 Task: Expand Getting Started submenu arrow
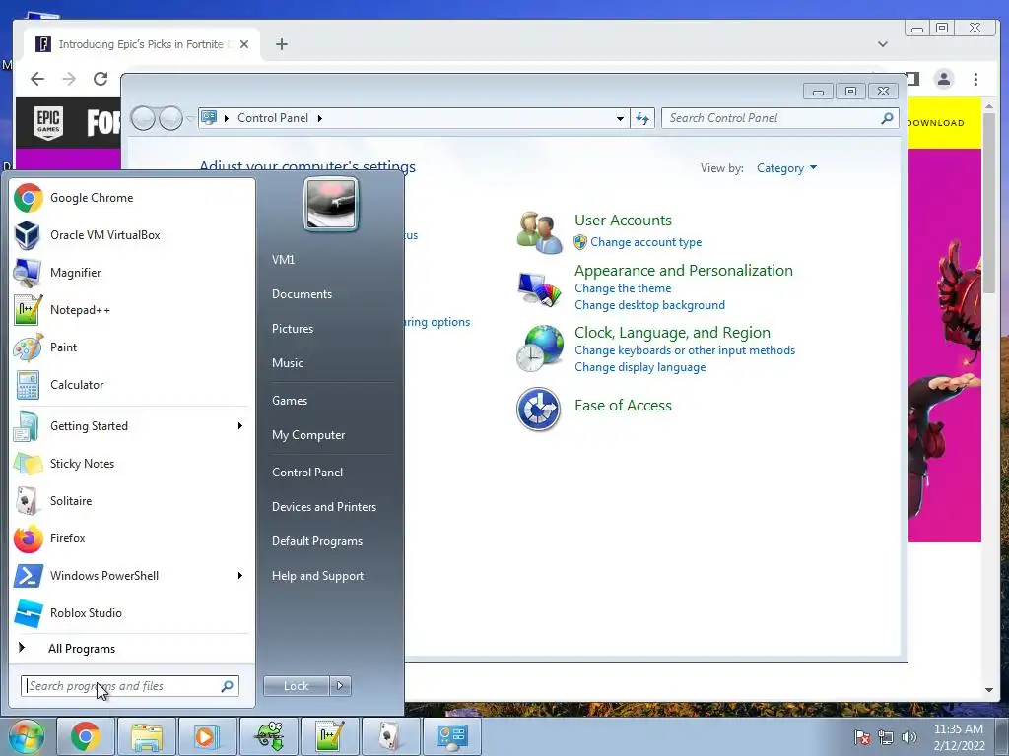pos(240,426)
